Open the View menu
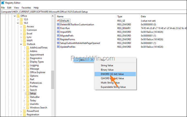 coord(16,8)
